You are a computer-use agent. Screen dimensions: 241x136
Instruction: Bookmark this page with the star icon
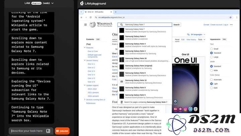click(230, 17)
